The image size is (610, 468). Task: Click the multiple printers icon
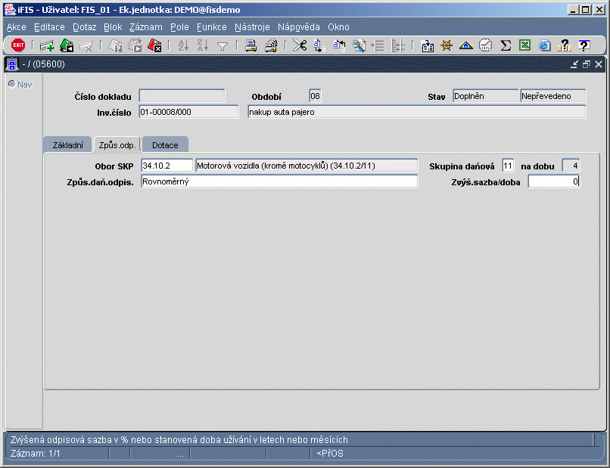click(271, 46)
